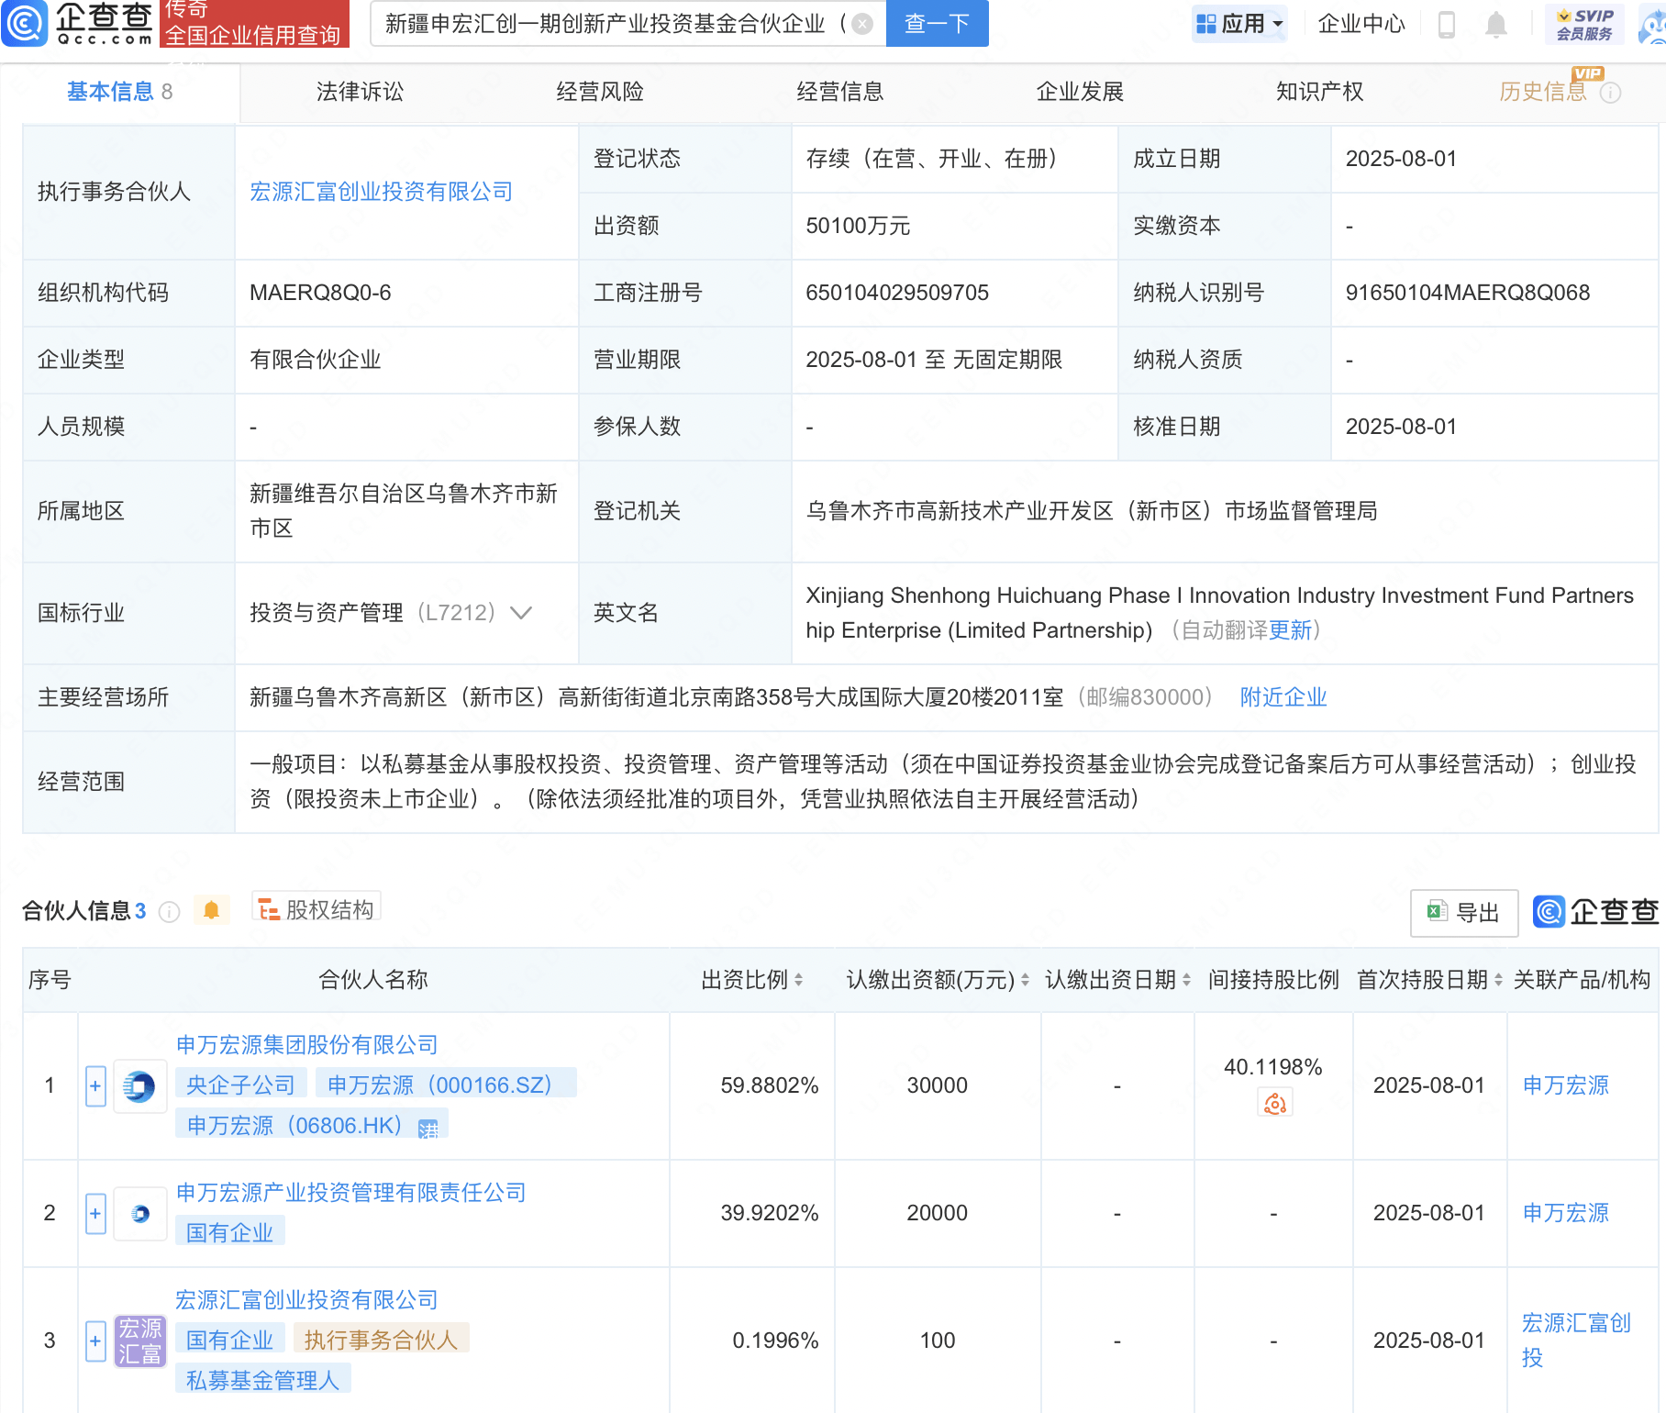
Task: Click 申万宏源 (000166.SZ) stock tag
Action: click(x=445, y=1085)
